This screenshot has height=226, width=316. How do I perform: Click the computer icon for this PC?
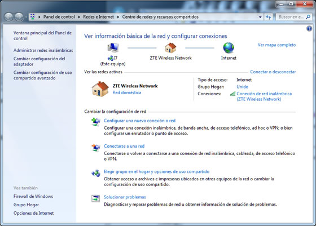(113, 48)
